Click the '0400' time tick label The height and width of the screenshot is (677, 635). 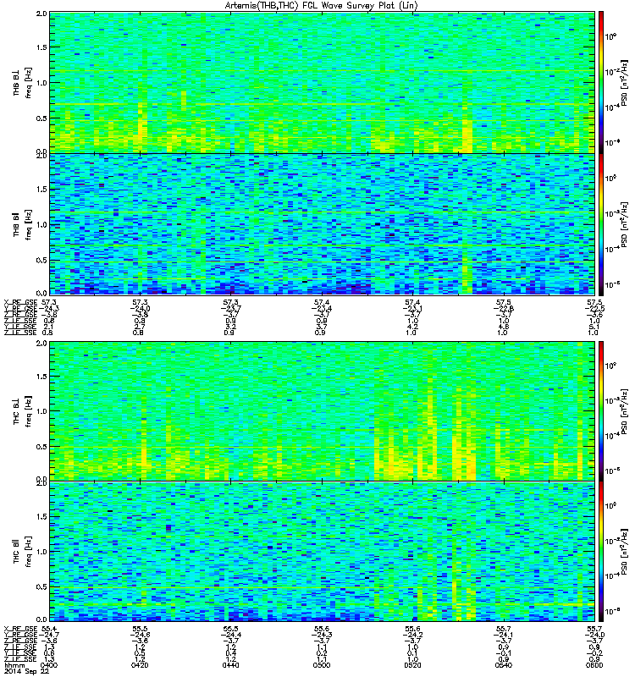[48, 665]
